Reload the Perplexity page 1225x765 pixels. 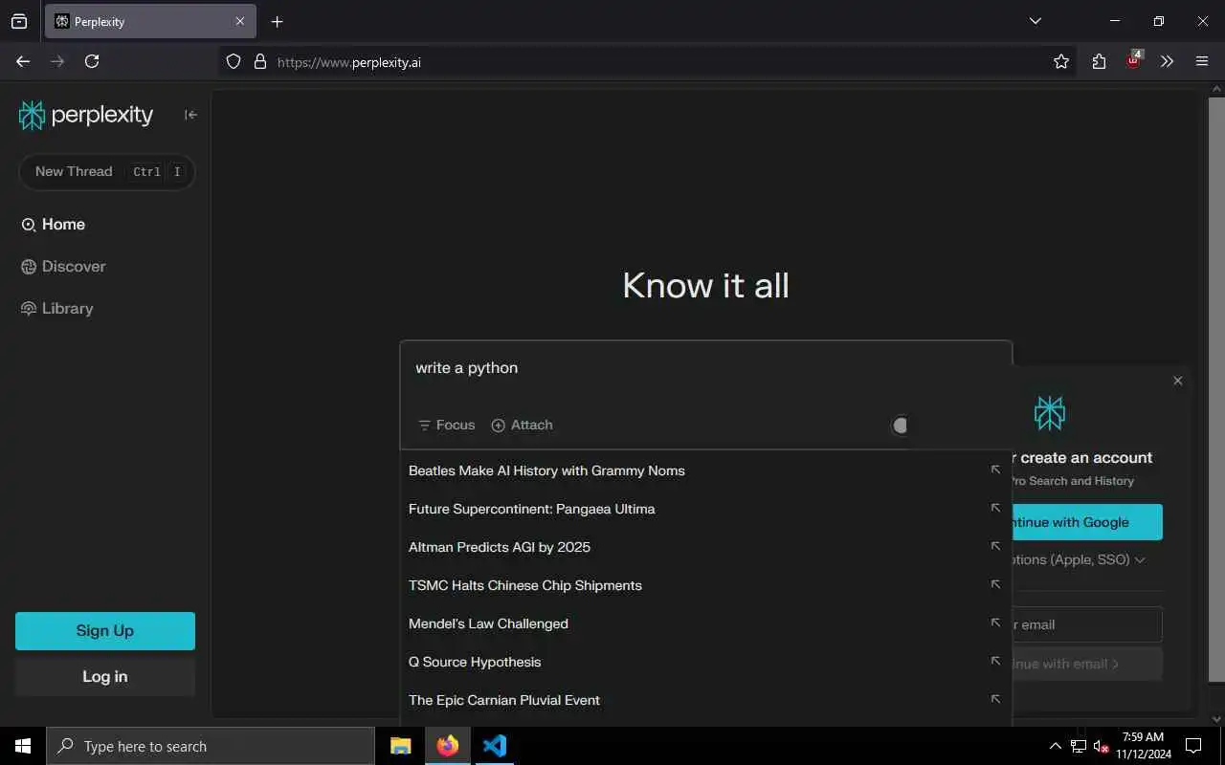92,61
